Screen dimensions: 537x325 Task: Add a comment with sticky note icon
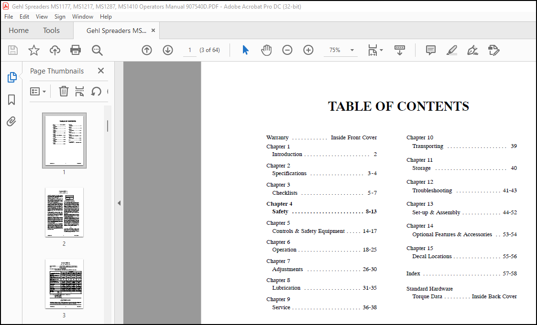point(431,50)
